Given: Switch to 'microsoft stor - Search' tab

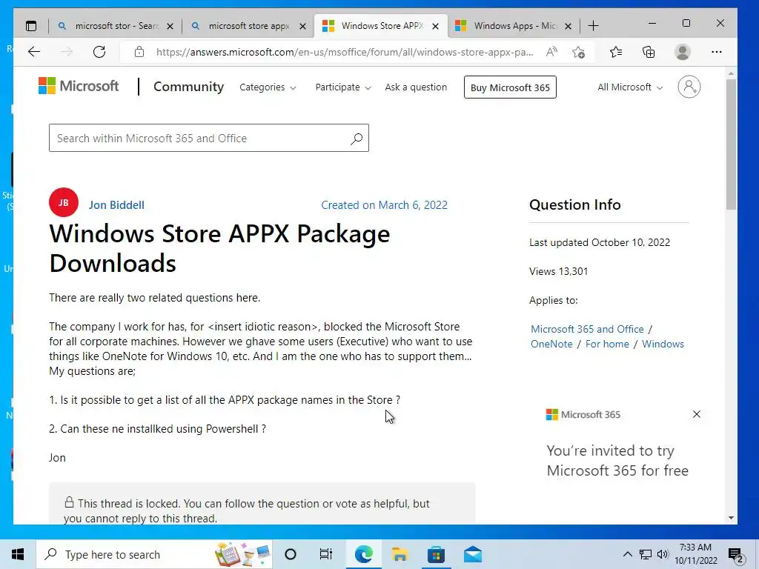Looking at the screenshot, I should 115,26.
